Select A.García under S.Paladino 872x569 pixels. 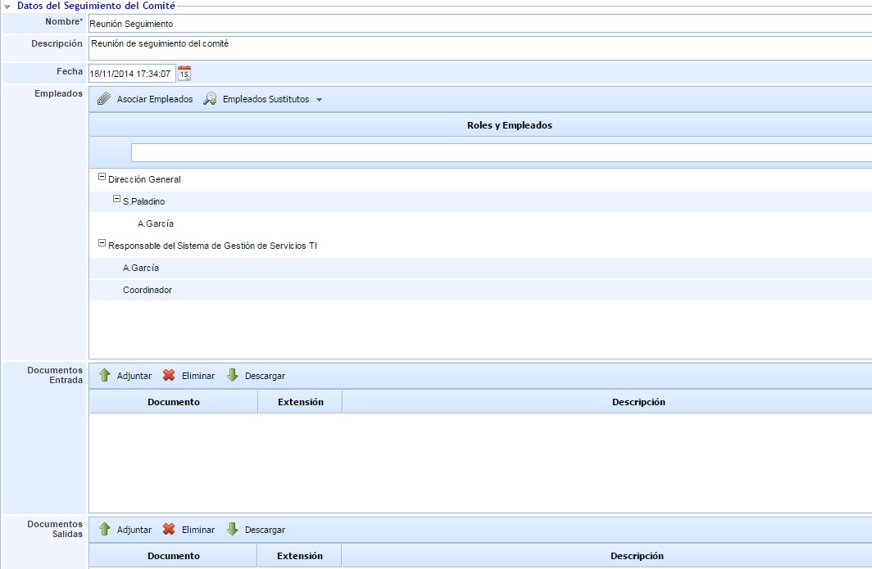point(156,224)
